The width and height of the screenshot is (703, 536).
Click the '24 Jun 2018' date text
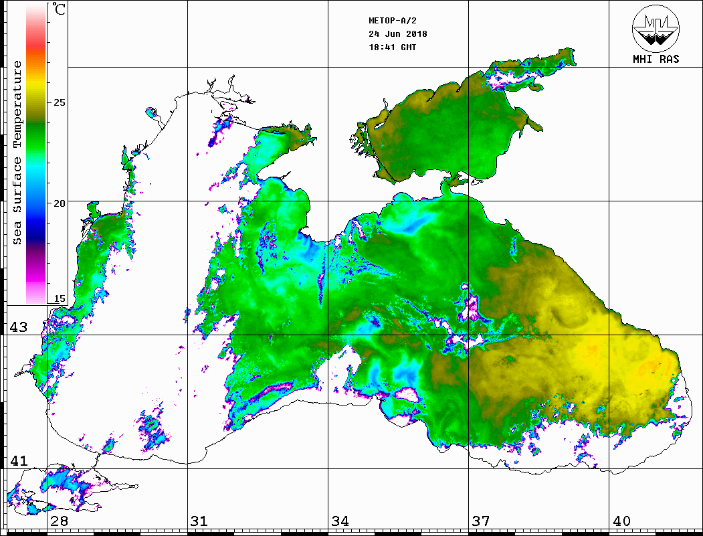click(x=398, y=34)
